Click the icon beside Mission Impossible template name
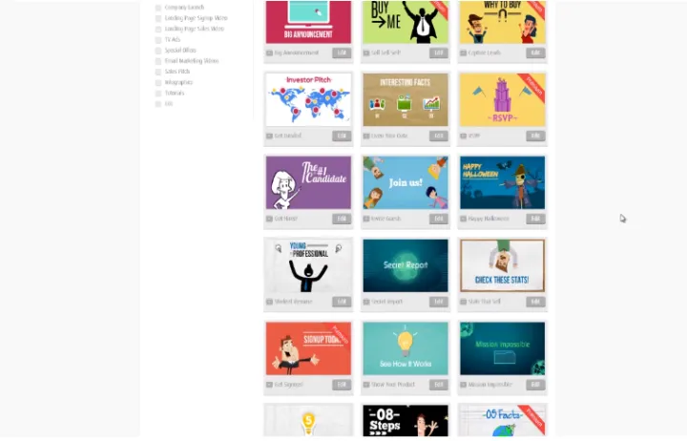 (464, 385)
